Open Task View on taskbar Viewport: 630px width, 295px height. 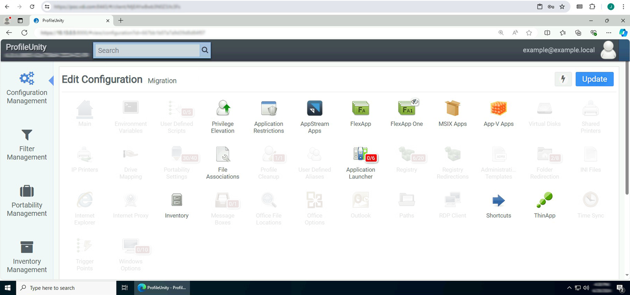click(125, 288)
